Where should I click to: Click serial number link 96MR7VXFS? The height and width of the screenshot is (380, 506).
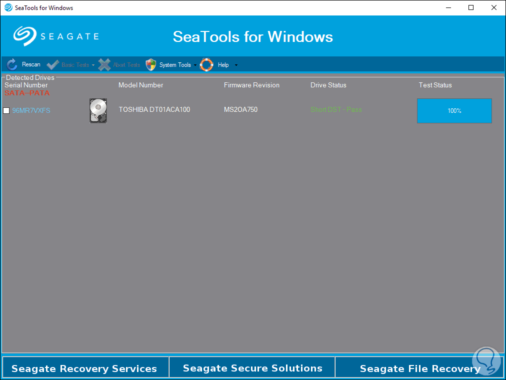point(31,110)
